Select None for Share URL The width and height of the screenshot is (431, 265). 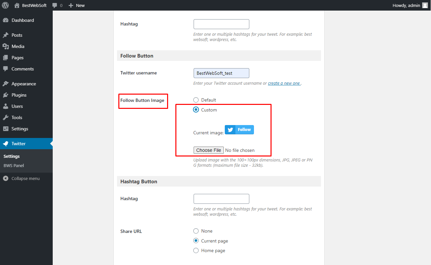click(x=196, y=231)
